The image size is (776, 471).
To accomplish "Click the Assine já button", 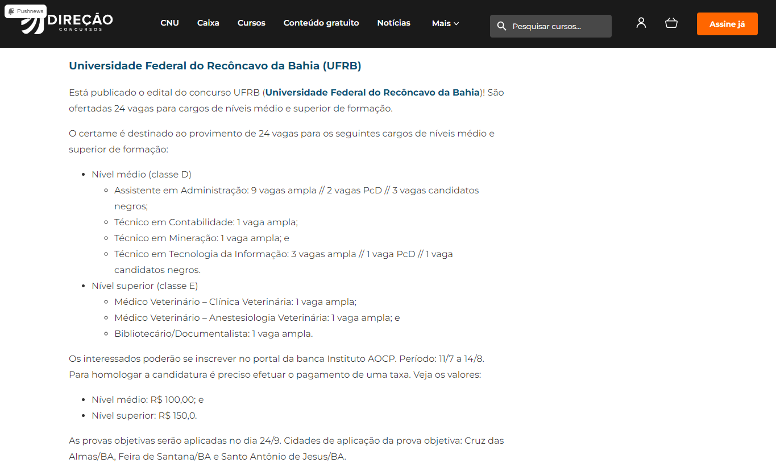I will [x=727, y=24].
